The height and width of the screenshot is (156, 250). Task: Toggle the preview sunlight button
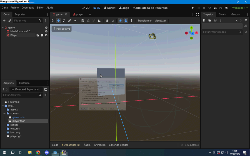[x=120, y=21]
